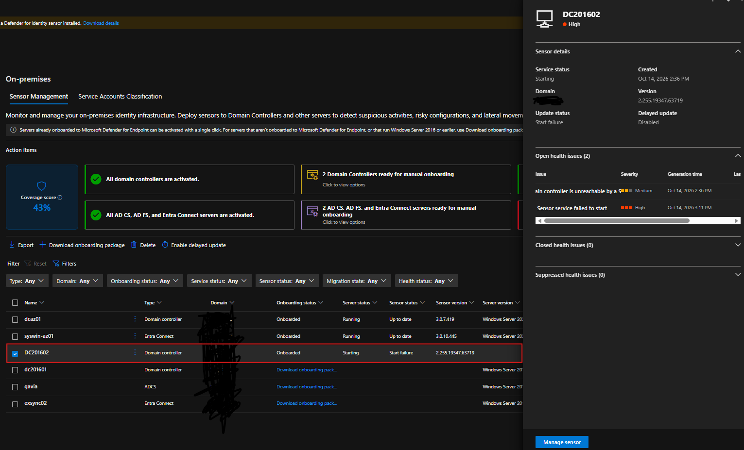
Task: Click the AD CS, AD FS onboarding card icon
Action: (x=312, y=211)
